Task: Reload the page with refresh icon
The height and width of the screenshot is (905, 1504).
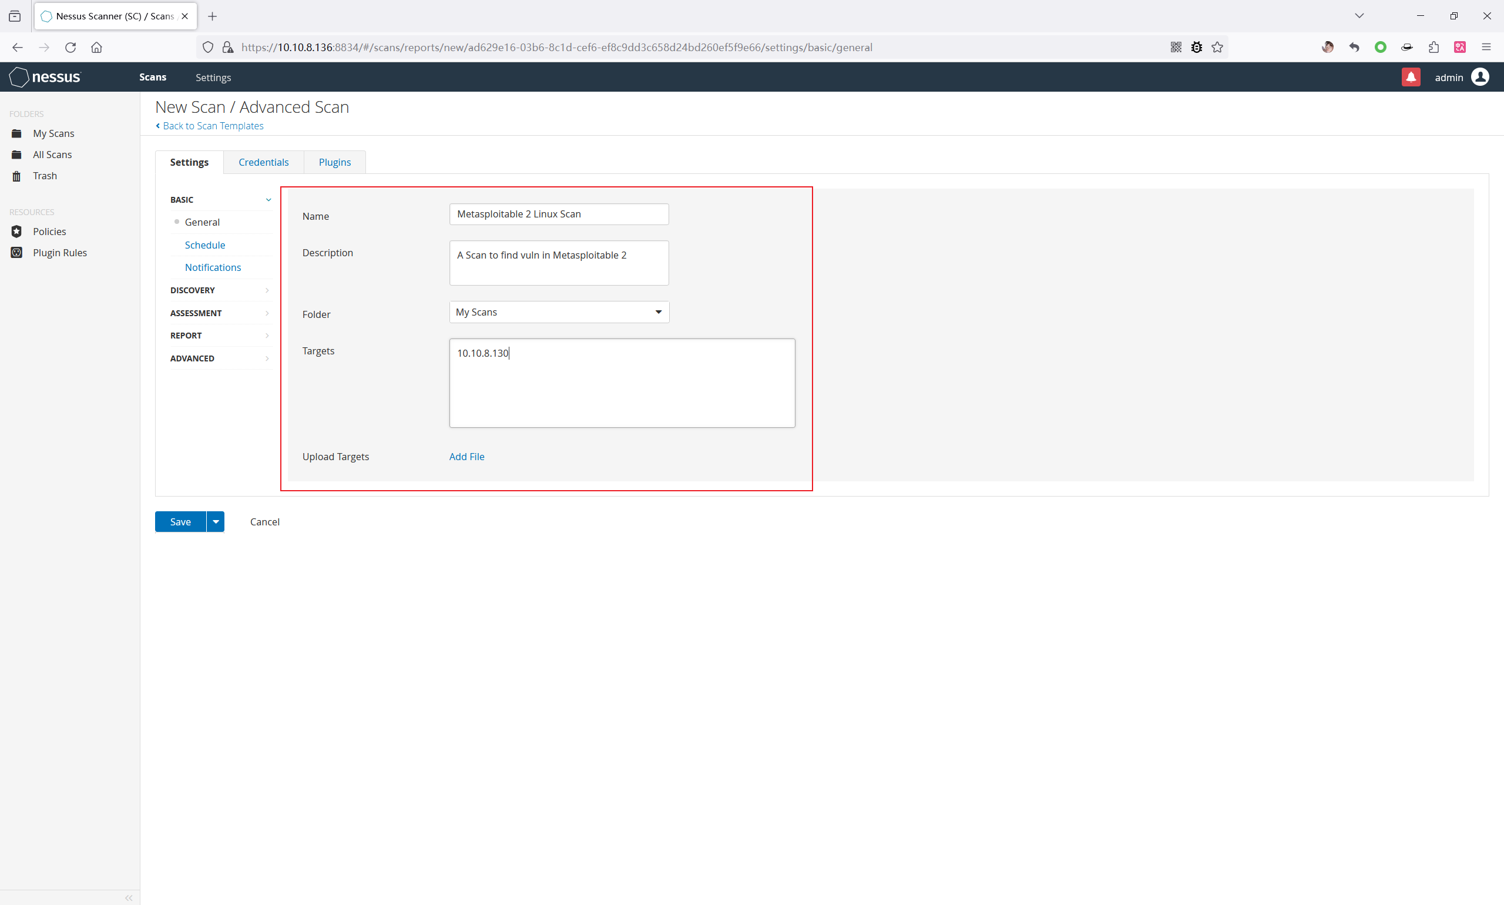Action: (x=70, y=48)
